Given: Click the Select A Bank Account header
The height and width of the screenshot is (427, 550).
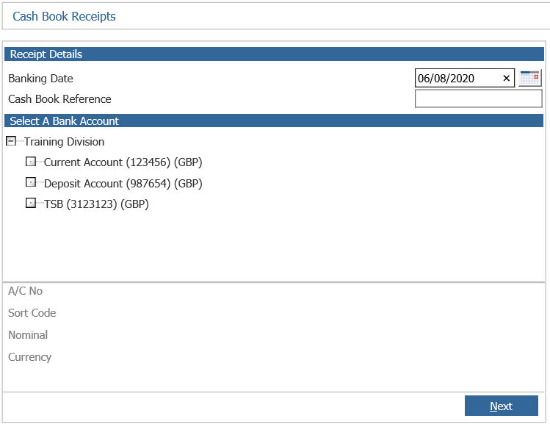Looking at the screenshot, I should (274, 121).
